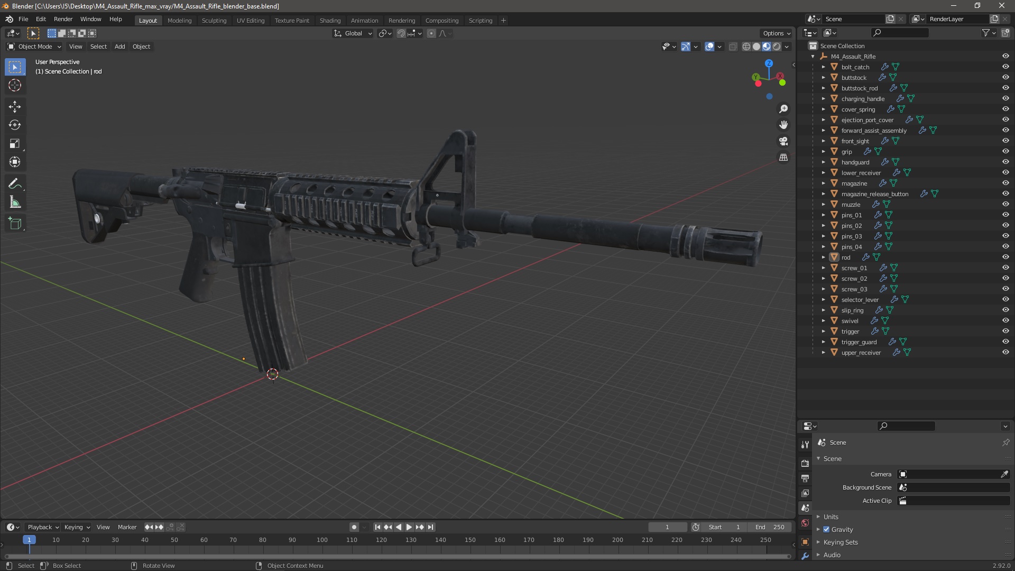Click eyedropper next to Camera field
1015x571 pixels.
[1004, 474]
